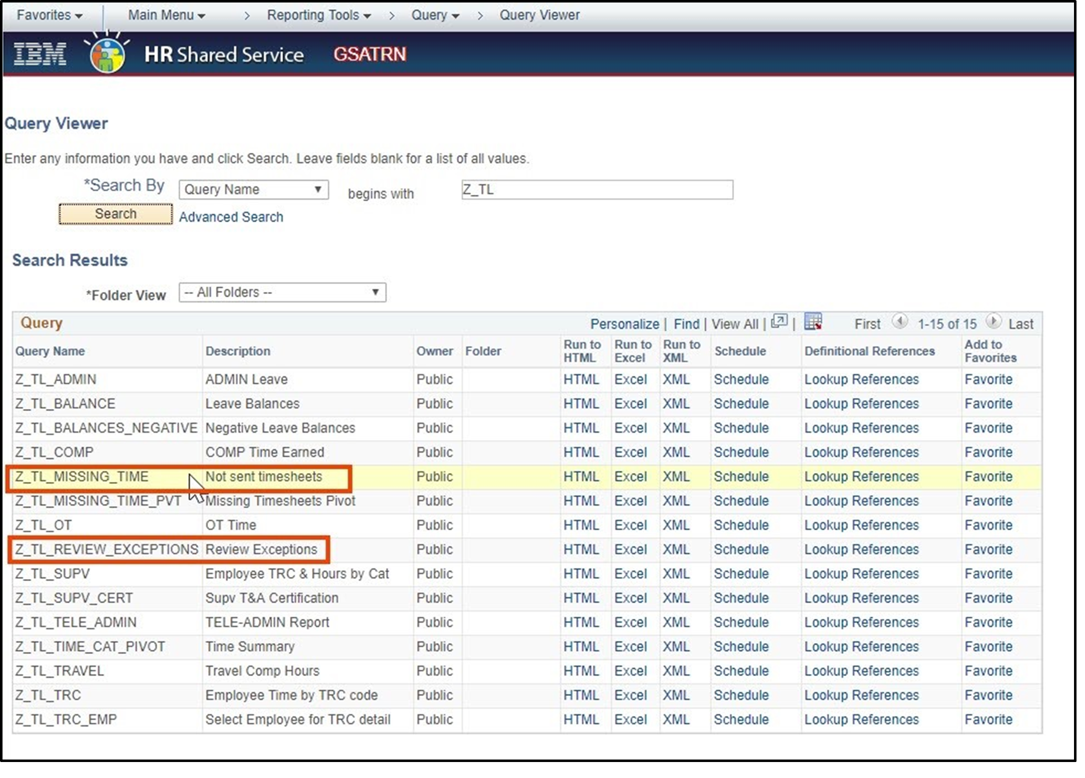Click Personalize above the results grid
1085x778 pixels.
click(624, 324)
